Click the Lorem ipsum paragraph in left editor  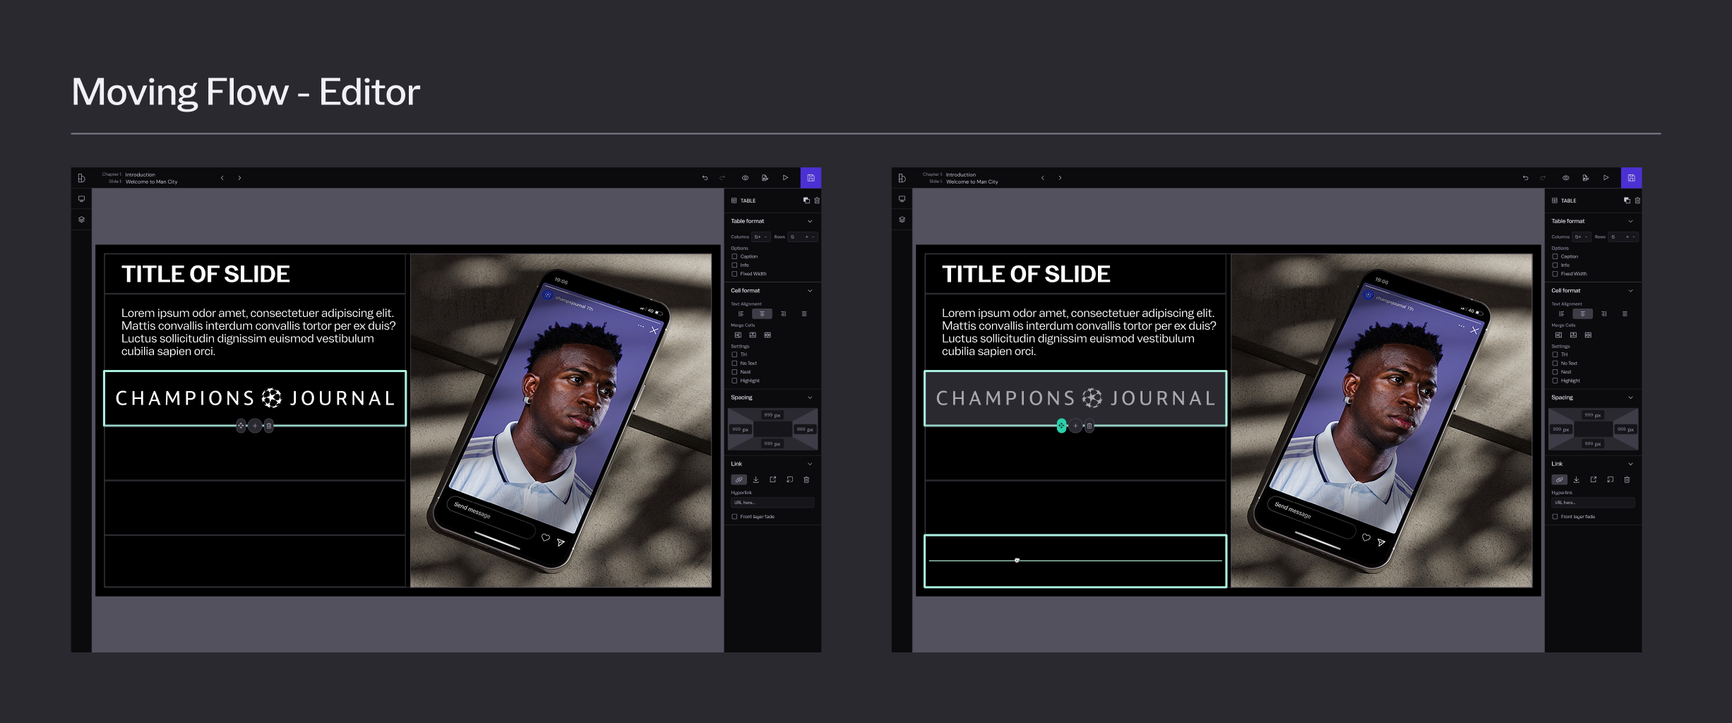click(258, 332)
